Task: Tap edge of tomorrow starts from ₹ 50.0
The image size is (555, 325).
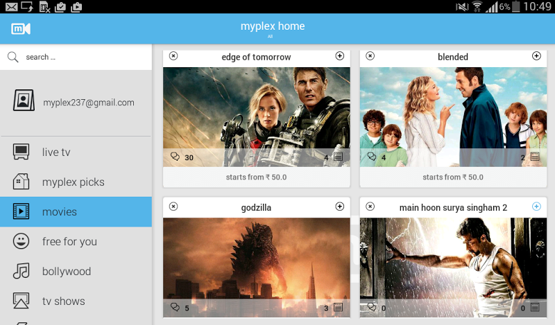Action: click(x=256, y=177)
